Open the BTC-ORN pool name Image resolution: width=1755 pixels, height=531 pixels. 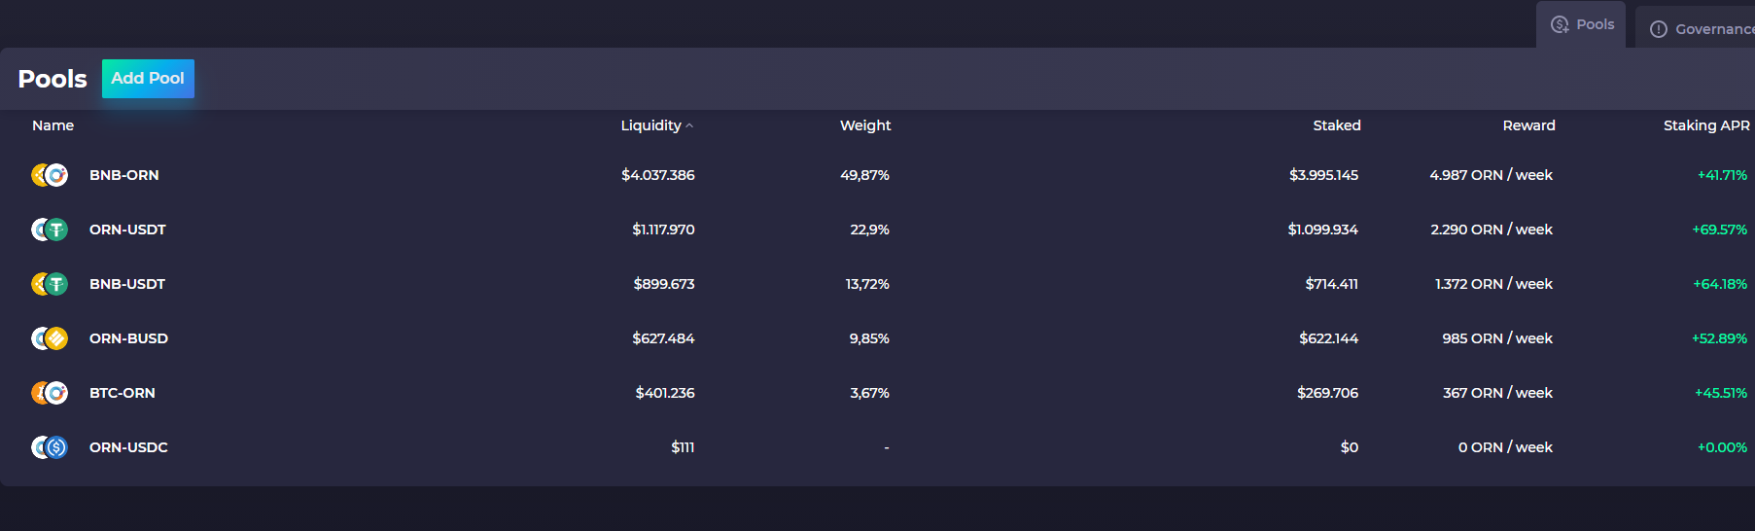123,393
